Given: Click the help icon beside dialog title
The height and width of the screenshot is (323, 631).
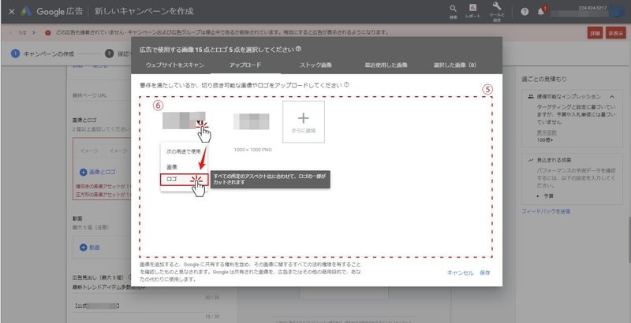Looking at the screenshot, I should click(x=298, y=49).
